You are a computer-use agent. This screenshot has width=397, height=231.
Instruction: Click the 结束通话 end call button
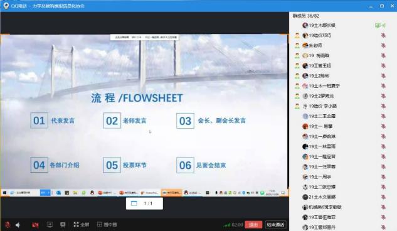coord(275,225)
